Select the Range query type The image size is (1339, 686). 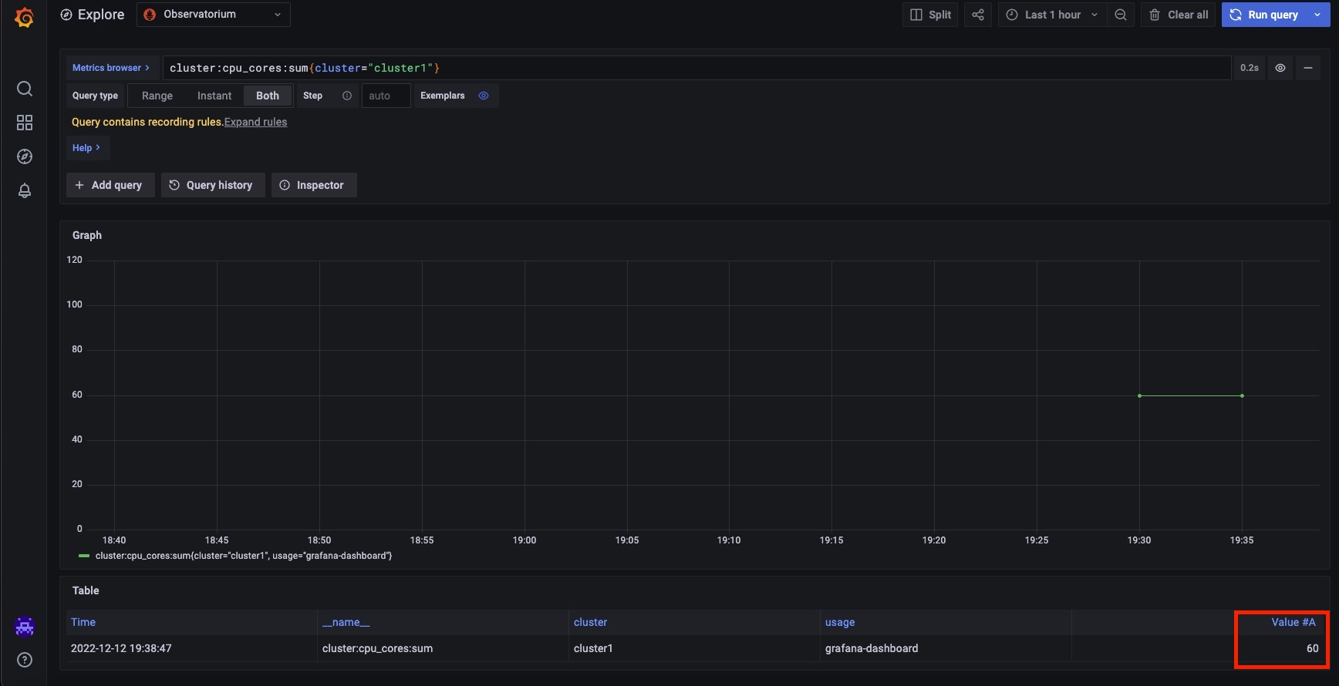[x=157, y=96]
